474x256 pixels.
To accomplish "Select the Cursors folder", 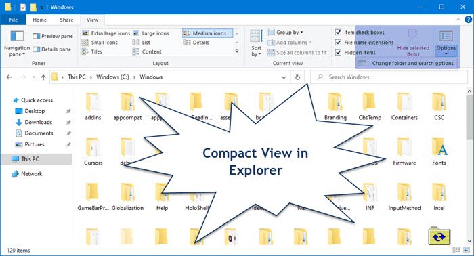I will 93,152.
